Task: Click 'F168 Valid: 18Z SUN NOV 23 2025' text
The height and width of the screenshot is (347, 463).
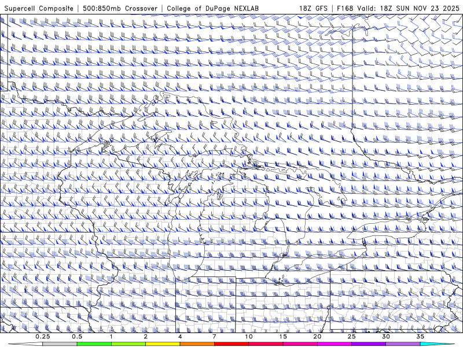Action: point(398,8)
